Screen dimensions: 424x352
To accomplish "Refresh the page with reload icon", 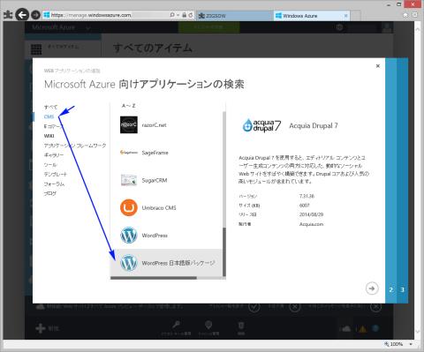I will coord(191,15).
